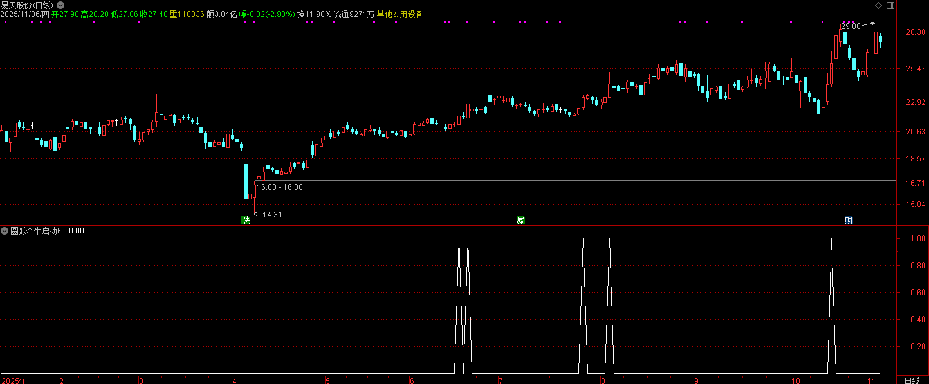Expand the 圆弧牵牛启动F indicator dropdown arrow
The width and height of the screenshot is (929, 384).
point(5,231)
